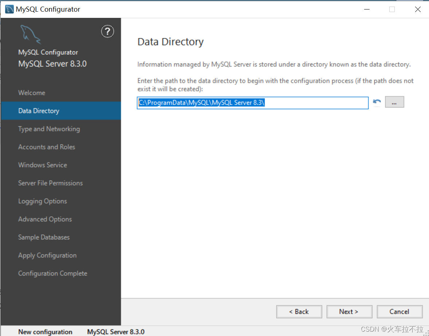429x336 pixels.
Task: Click into the data directory path field
Action: click(253, 103)
